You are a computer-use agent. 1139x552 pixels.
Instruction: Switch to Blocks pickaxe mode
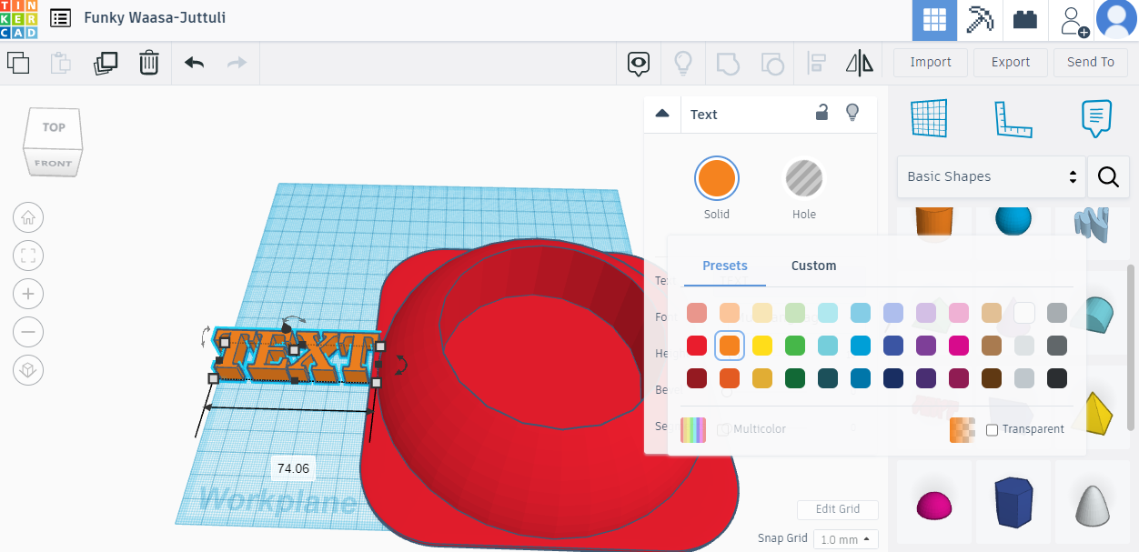[980, 20]
